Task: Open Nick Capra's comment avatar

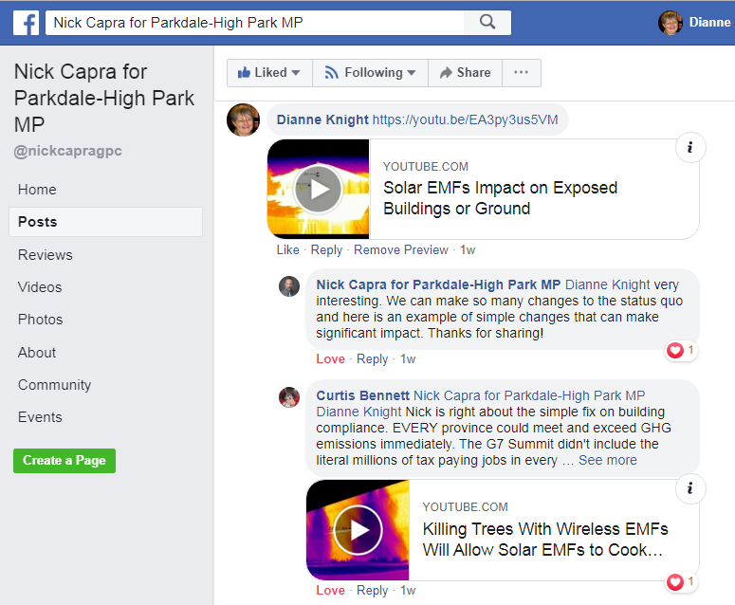Action: (289, 286)
